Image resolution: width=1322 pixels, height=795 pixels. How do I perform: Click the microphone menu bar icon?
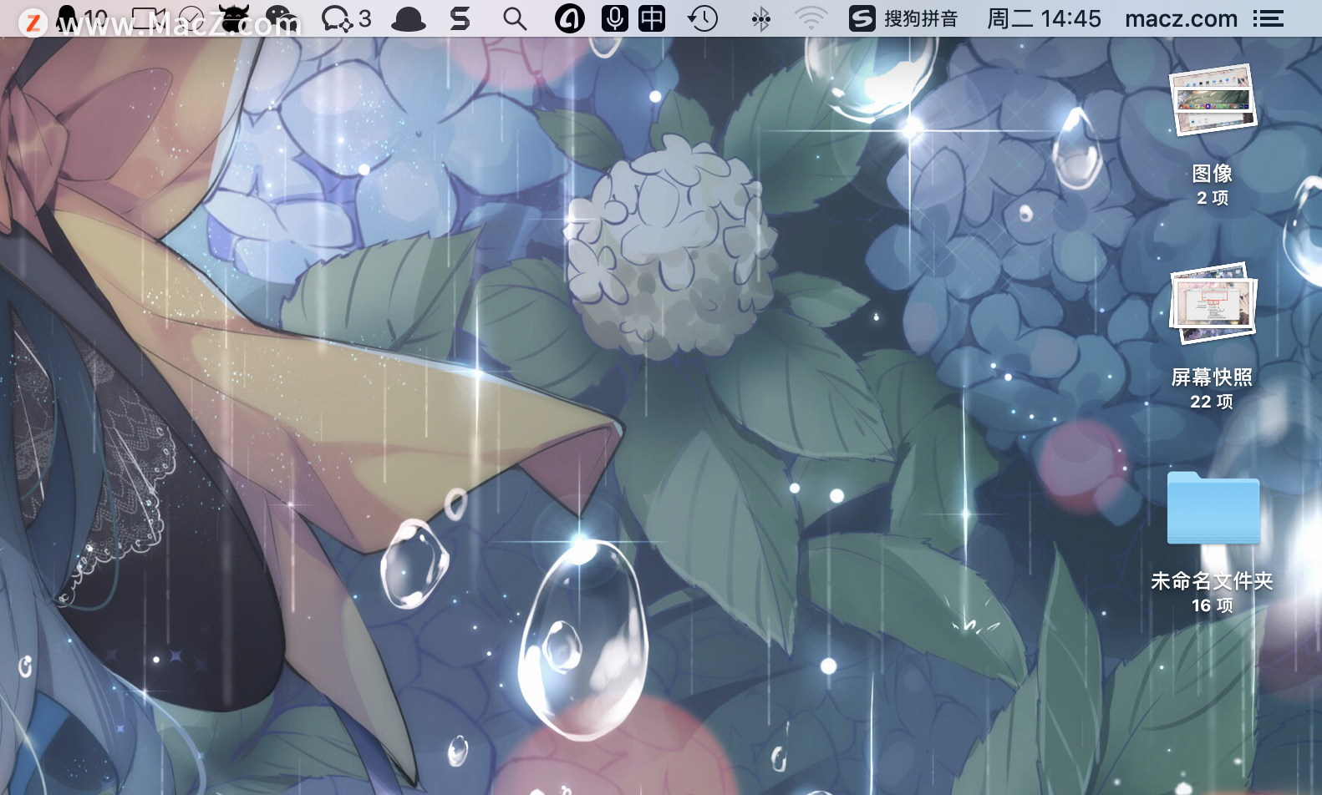[615, 18]
